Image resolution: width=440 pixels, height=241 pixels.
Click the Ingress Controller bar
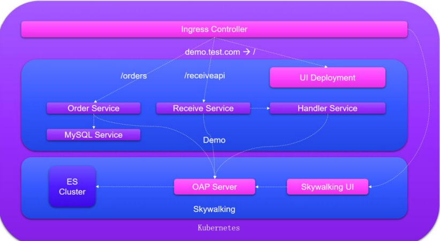coord(214,29)
